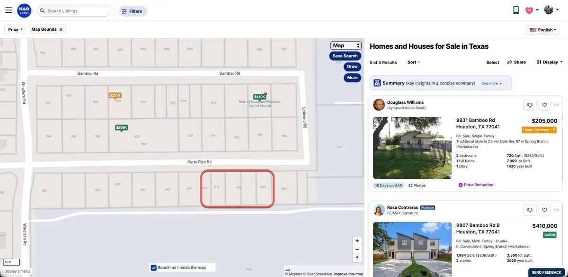This screenshot has width=568, height=277.
Task: Open the Filters panel
Action: pyautogui.click(x=133, y=10)
